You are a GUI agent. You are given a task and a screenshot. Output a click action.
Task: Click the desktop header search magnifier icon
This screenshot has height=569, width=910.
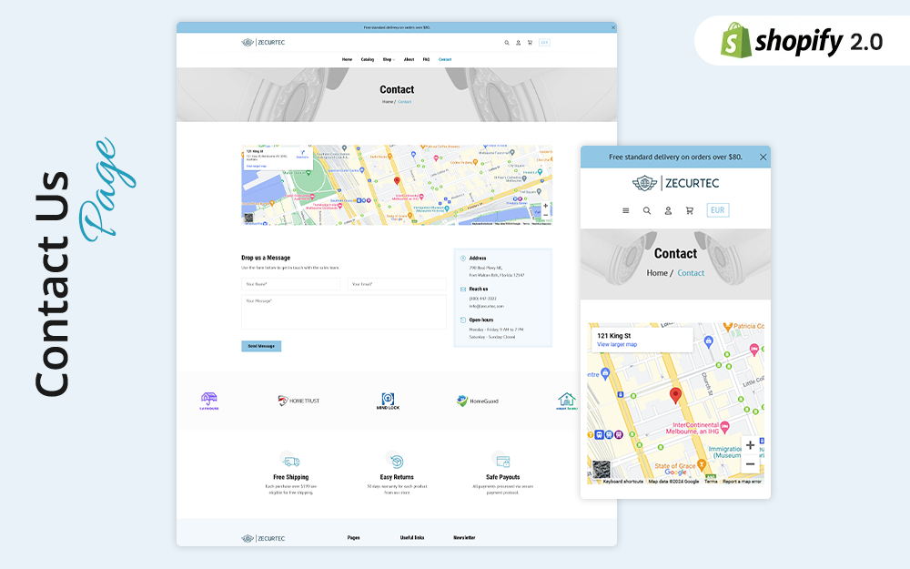(x=507, y=43)
